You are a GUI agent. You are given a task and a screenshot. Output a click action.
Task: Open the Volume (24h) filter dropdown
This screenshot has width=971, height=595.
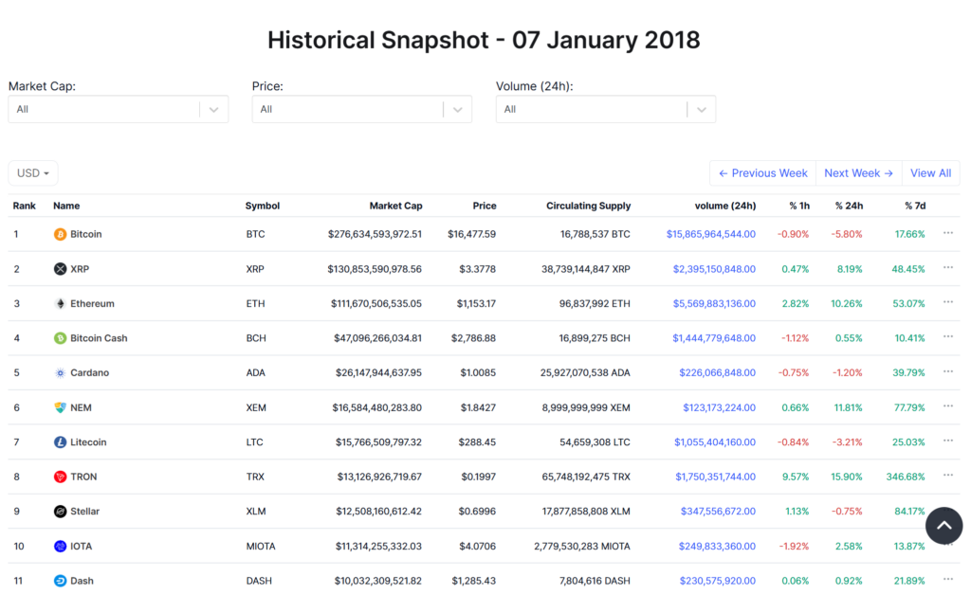(x=606, y=110)
